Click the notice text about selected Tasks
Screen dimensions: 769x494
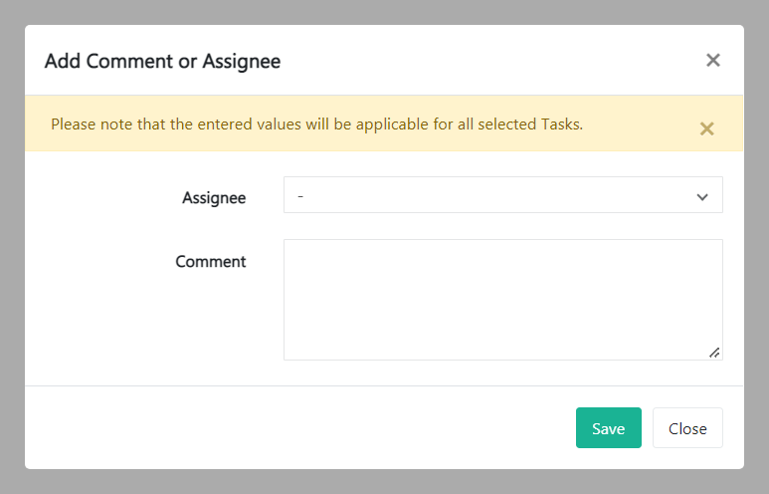tap(316, 124)
